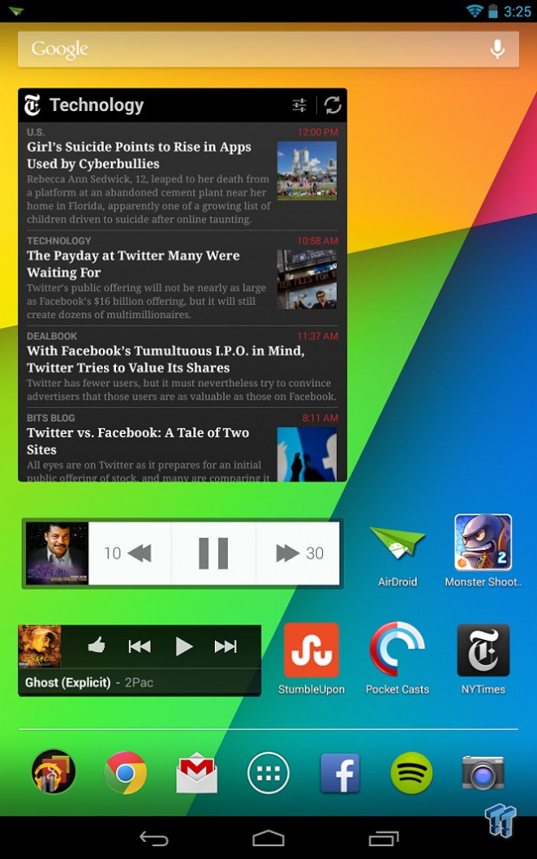Open Pocket Casts app
537x859 pixels.
[x=398, y=659]
